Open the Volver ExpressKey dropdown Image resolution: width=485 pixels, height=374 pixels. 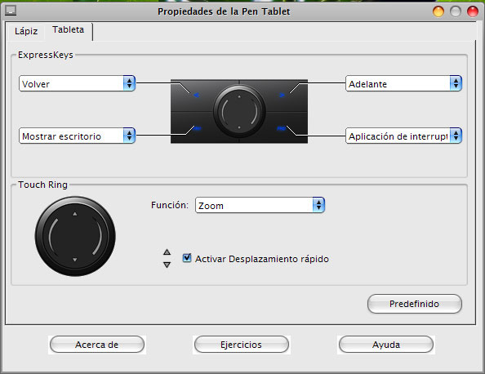click(x=77, y=83)
